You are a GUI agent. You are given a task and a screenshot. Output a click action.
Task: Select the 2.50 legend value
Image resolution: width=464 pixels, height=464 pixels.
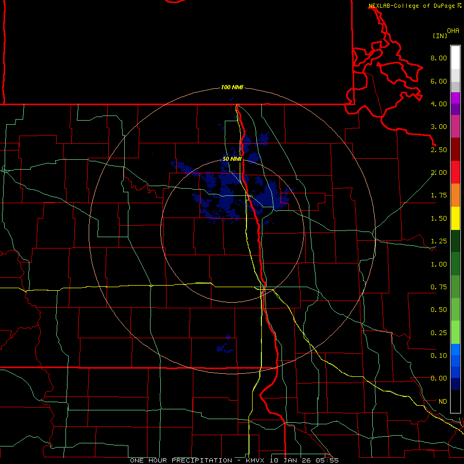(x=439, y=150)
